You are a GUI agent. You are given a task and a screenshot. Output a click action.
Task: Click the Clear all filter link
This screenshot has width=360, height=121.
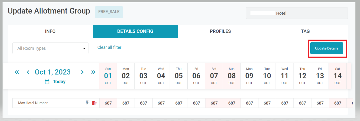pyautogui.click(x=109, y=47)
